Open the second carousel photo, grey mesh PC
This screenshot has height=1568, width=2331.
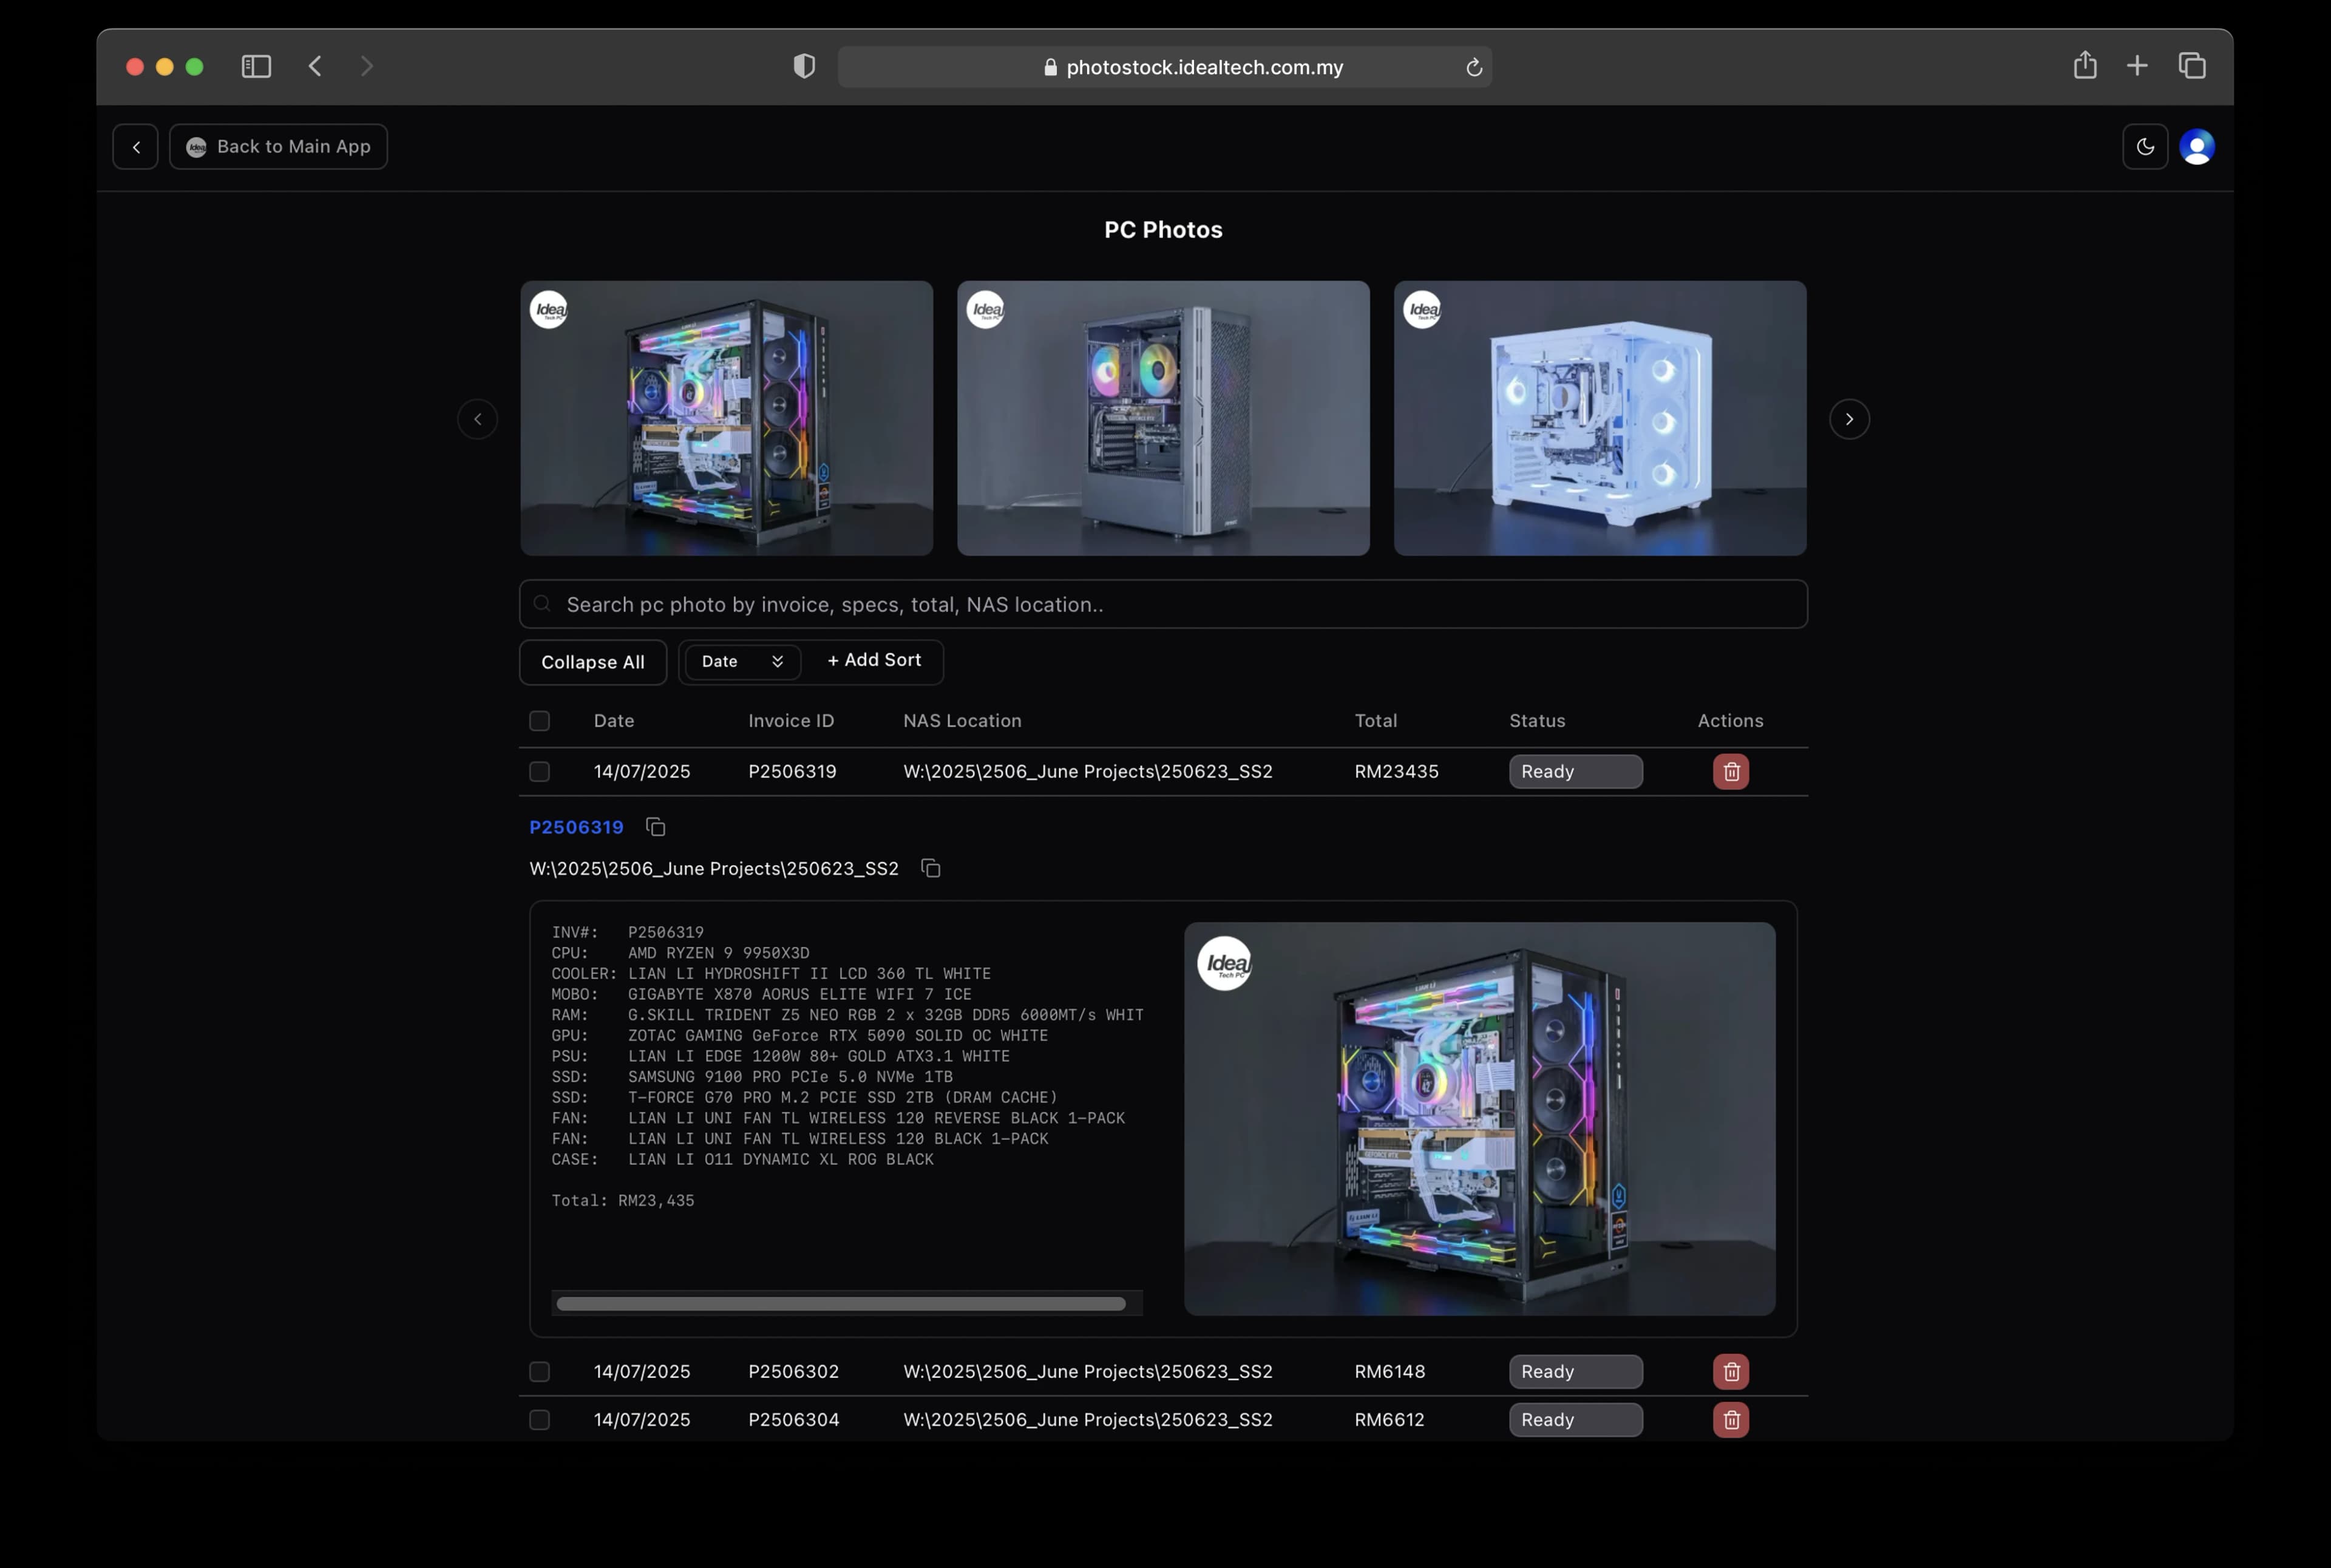coord(1163,418)
